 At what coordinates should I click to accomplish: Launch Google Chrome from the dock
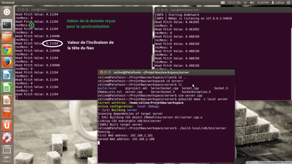tap(7, 50)
